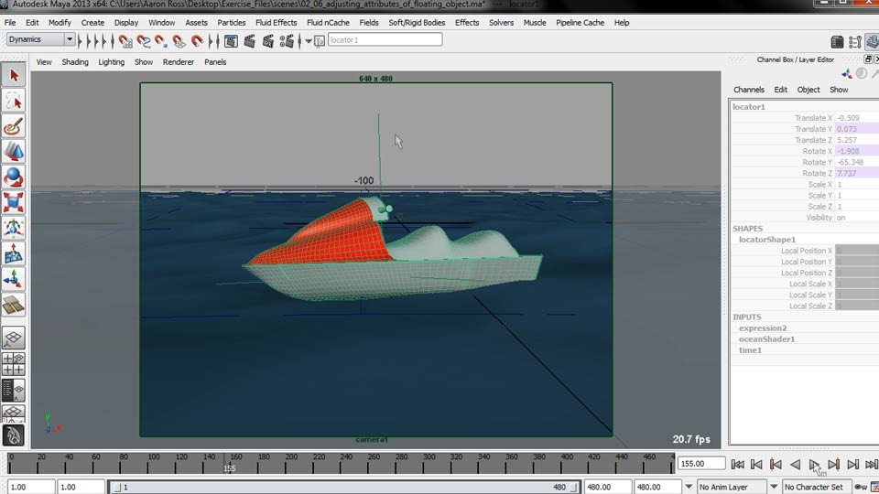Start IPR render clapboard icon
879x494 pixels.
268,41
